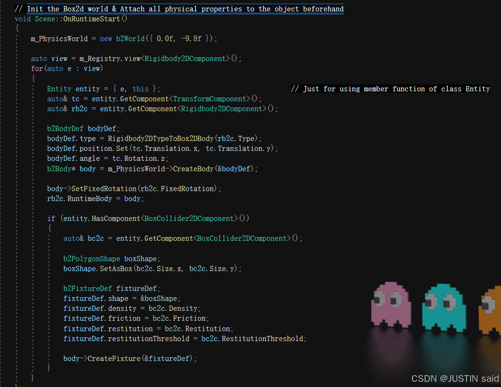Click the CSDN @JUSTIN said watermark
Screen dimensions: 501x387
[x=455, y=378]
